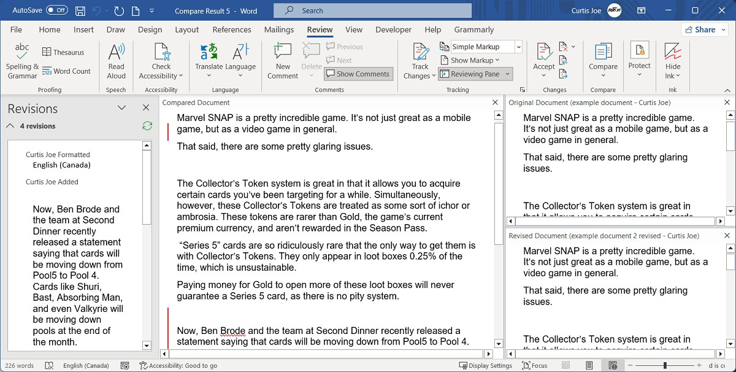Toggle the Show Comments button

point(358,74)
